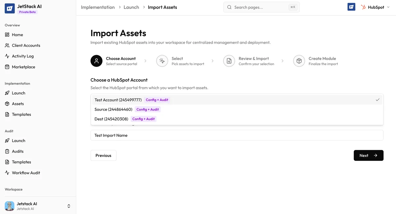Navigate to the Launch breadcrumb
This screenshot has height=214, width=396.
point(131,7)
